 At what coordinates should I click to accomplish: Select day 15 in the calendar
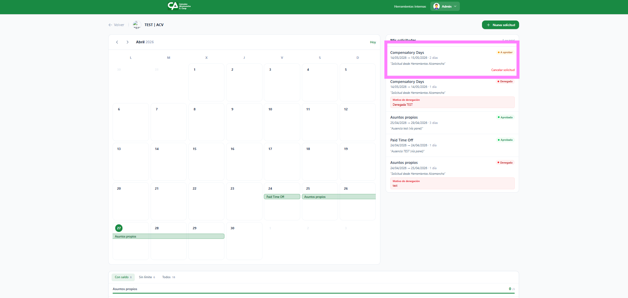206,162
